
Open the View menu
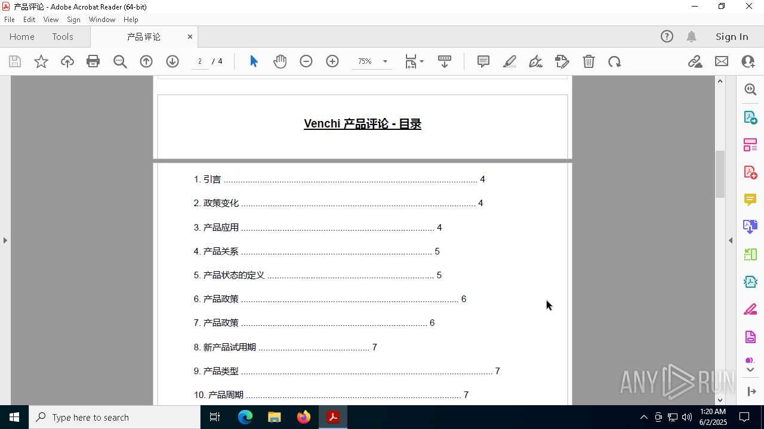[x=51, y=20]
